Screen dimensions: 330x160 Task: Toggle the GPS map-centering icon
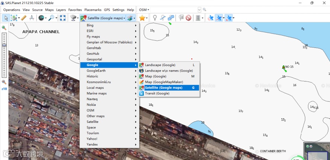pos(229,18)
